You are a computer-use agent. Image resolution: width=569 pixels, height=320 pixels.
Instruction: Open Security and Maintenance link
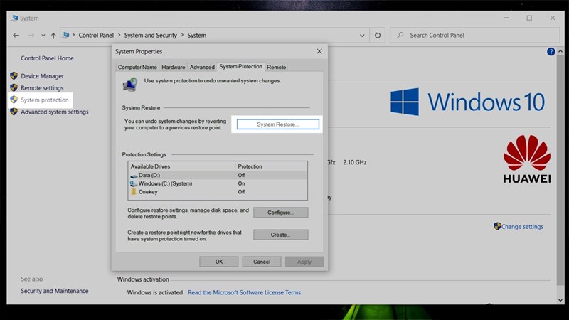pyautogui.click(x=55, y=291)
